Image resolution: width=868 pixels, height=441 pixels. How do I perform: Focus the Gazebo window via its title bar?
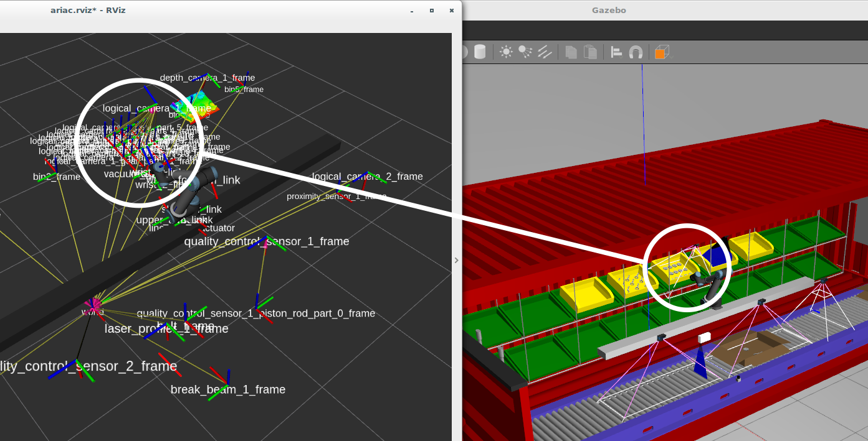tap(609, 10)
